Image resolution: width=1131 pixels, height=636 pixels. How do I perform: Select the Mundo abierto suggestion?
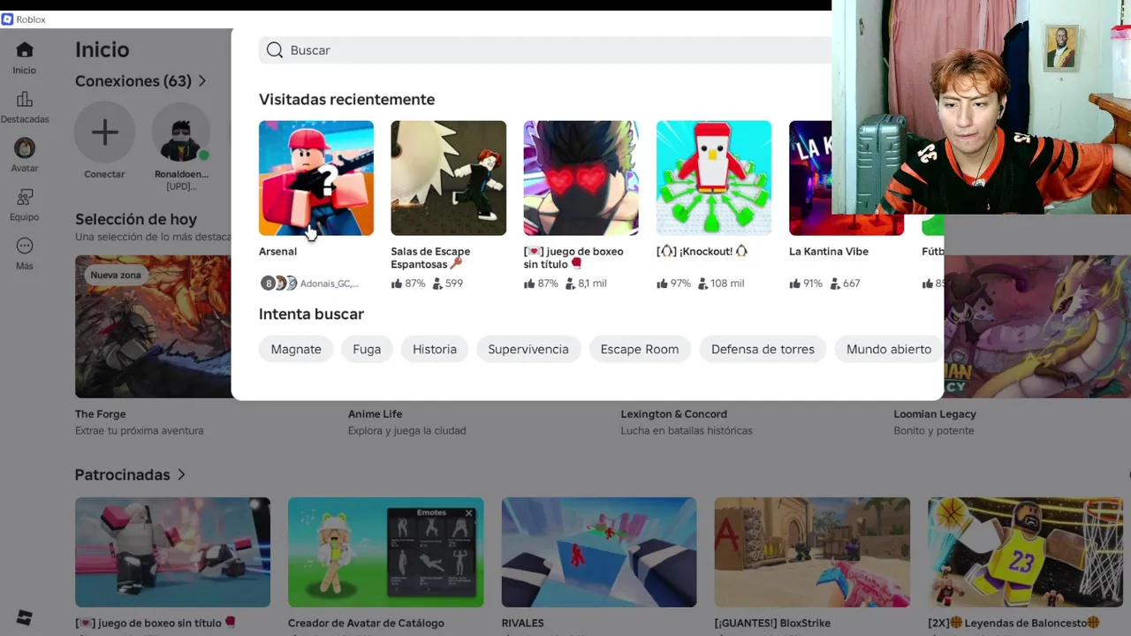pyautogui.click(x=889, y=349)
